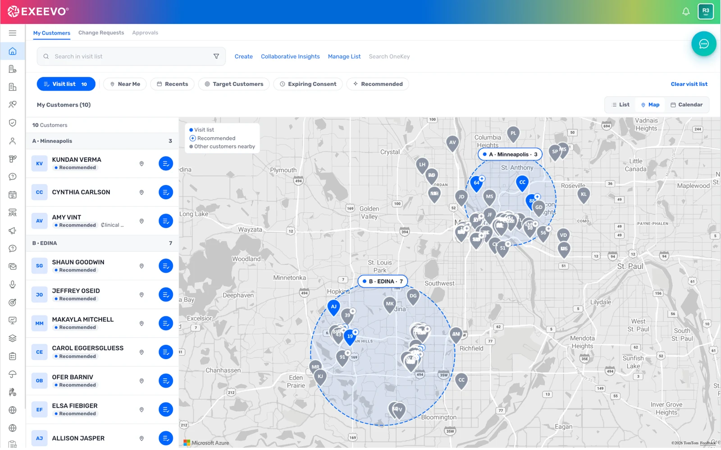The image size is (721, 450).
Task: Click AJ map pin near Hopkins
Action: pyautogui.click(x=333, y=307)
